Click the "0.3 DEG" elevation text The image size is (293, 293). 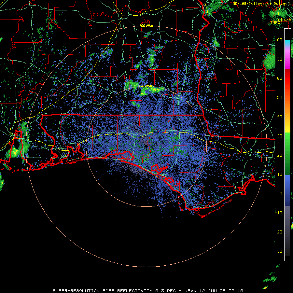(x=165, y=291)
